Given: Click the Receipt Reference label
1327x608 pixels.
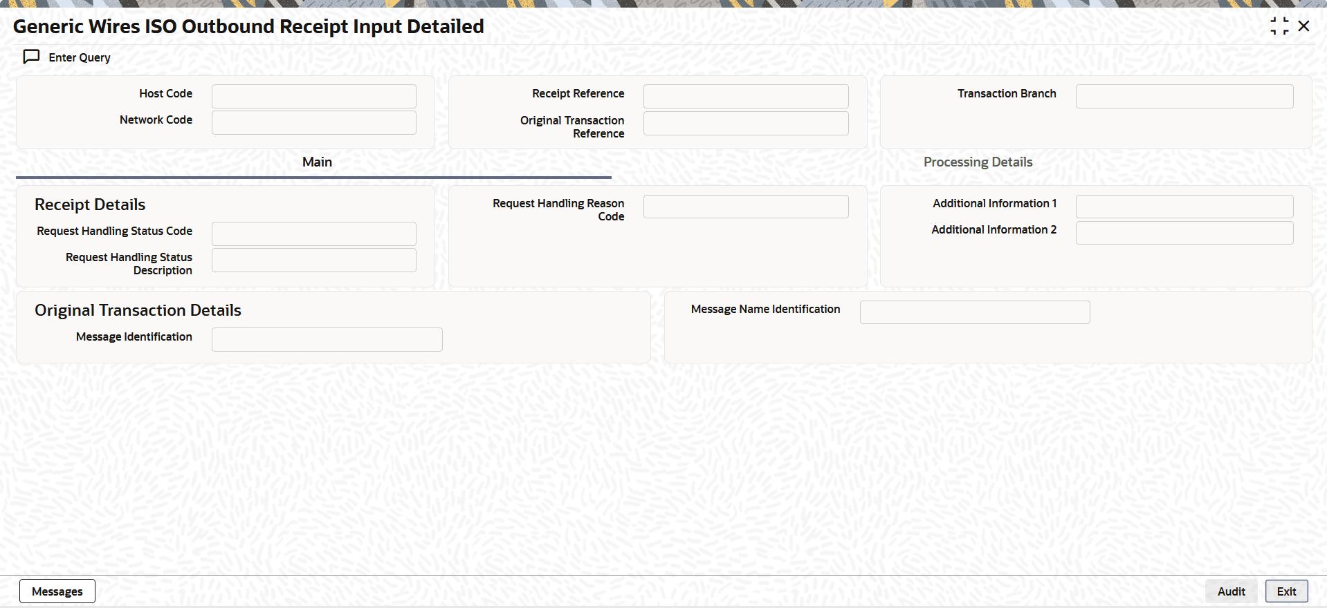Looking at the screenshot, I should 578,93.
